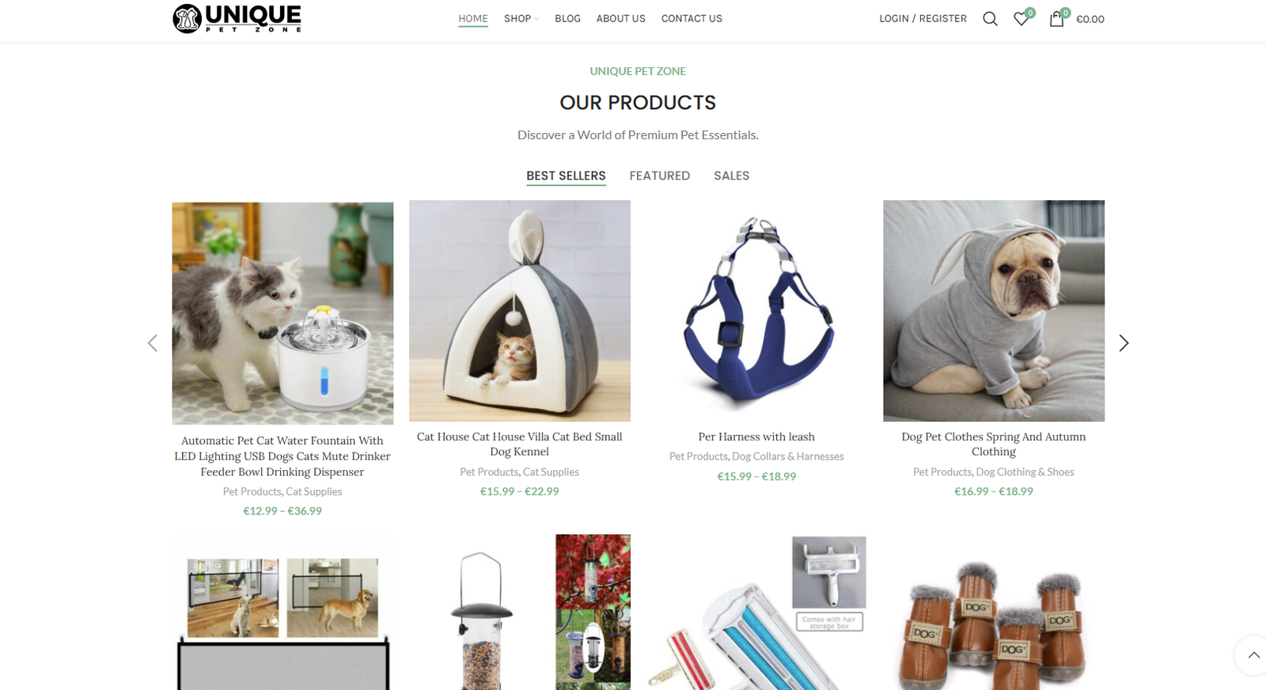
Task: Open Dog Collars & Harnesses category link
Action: [788, 457]
